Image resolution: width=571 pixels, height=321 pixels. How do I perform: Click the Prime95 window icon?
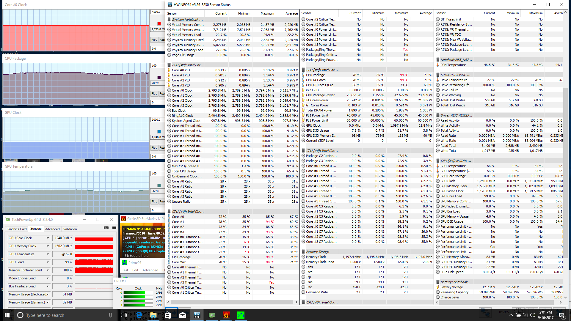124,262
